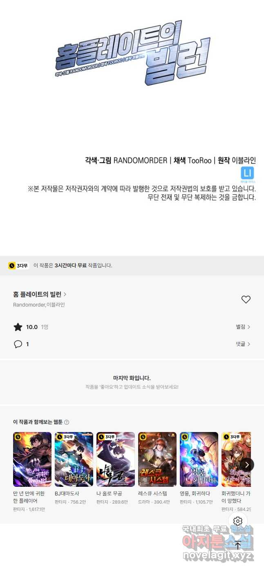This screenshot has height=571, width=264.
Task: Open BJ대마도사 webtoon thumbnail
Action: (x=74, y=459)
